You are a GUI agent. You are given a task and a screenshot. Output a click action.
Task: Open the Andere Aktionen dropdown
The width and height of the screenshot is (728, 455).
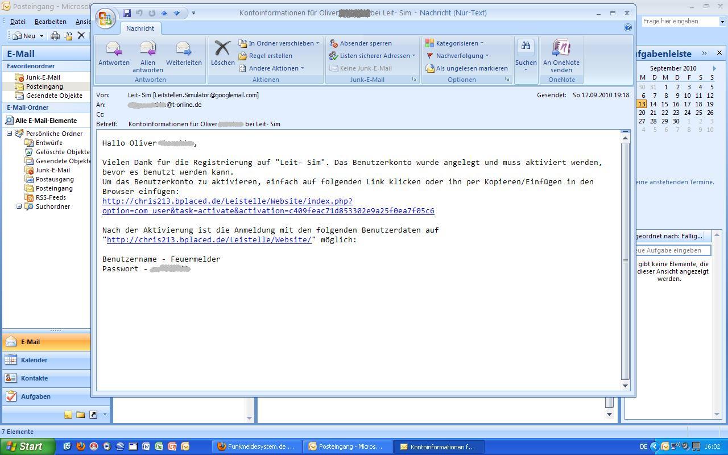[x=271, y=68]
